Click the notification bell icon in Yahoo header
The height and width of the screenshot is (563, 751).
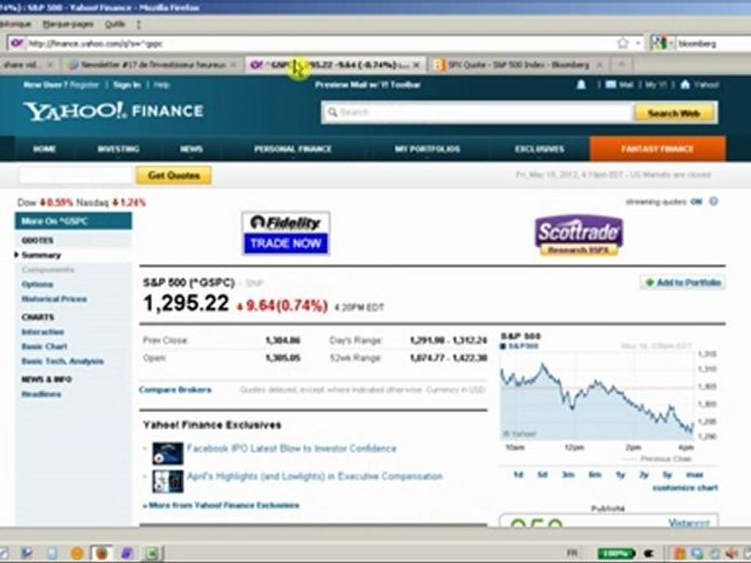[581, 84]
